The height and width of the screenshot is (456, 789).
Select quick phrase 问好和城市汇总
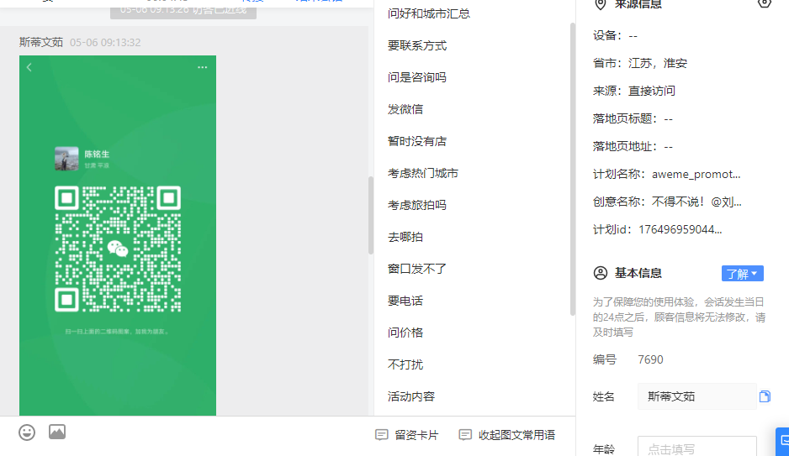pos(429,13)
